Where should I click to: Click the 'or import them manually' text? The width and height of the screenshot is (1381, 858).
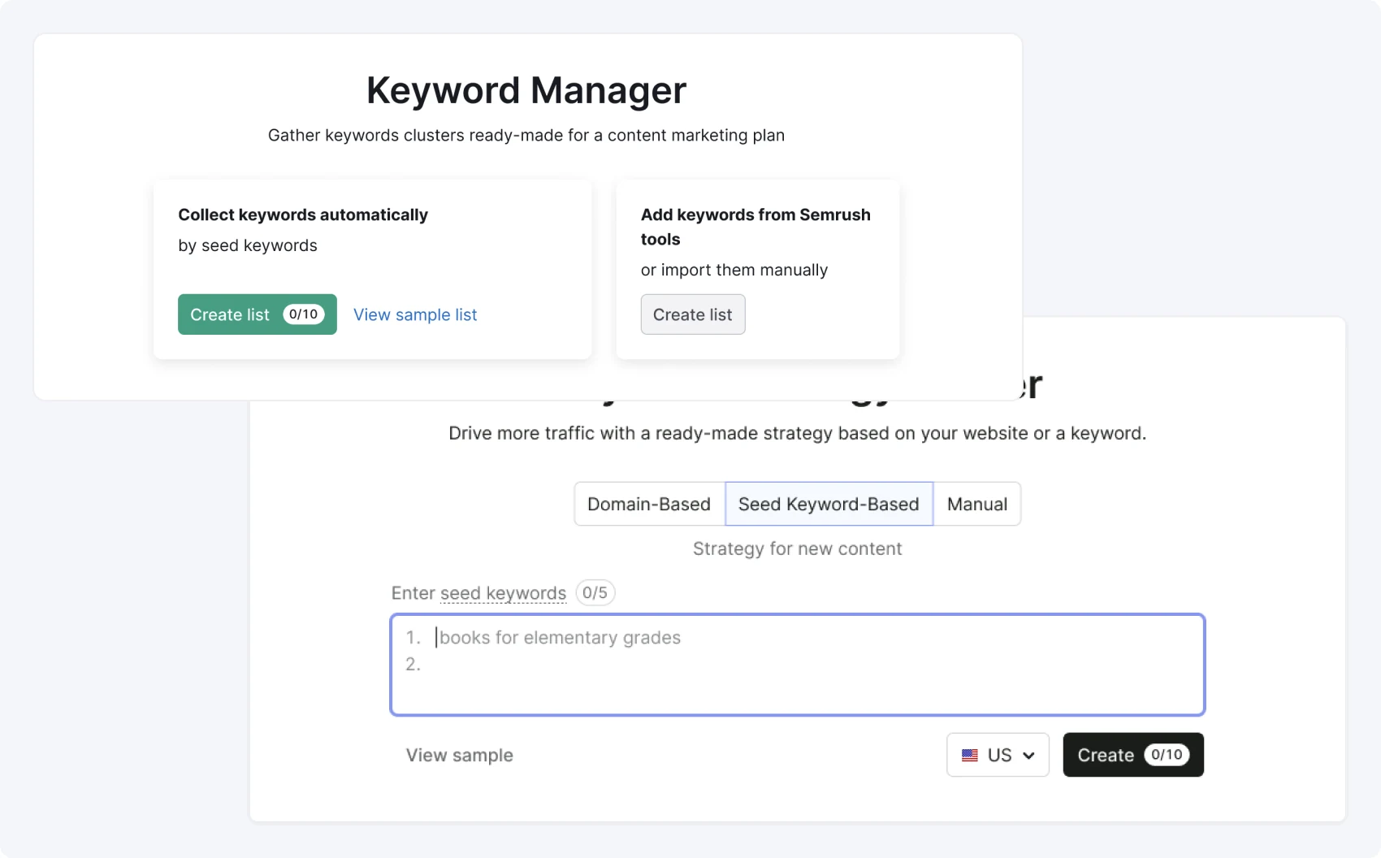(x=734, y=270)
